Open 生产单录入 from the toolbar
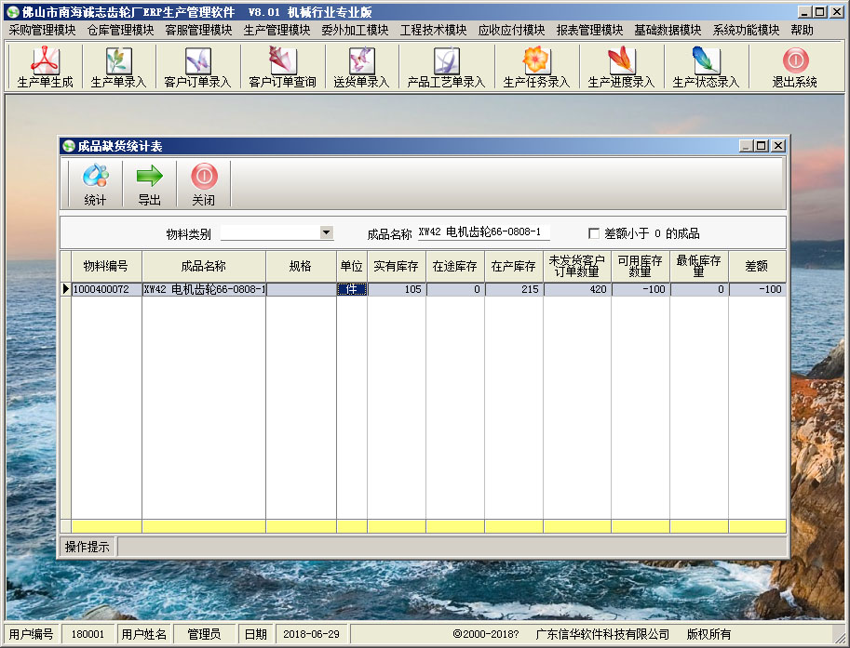The width and height of the screenshot is (850, 648). tap(118, 66)
